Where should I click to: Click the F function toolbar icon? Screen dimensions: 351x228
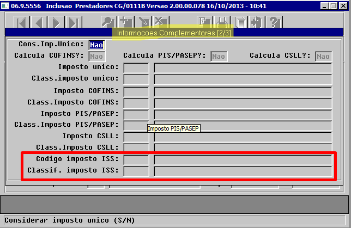(x=205, y=22)
